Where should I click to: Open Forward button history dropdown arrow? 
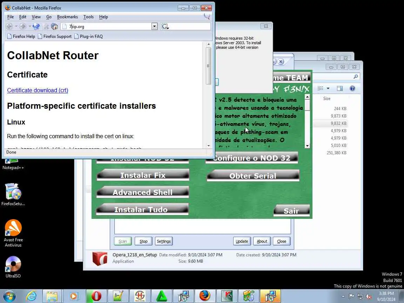[29, 26]
